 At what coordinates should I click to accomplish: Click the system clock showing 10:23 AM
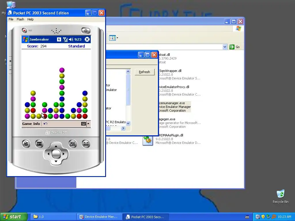tap(284, 217)
